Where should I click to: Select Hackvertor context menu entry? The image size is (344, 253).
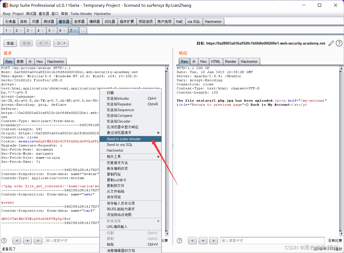(x=130, y=150)
